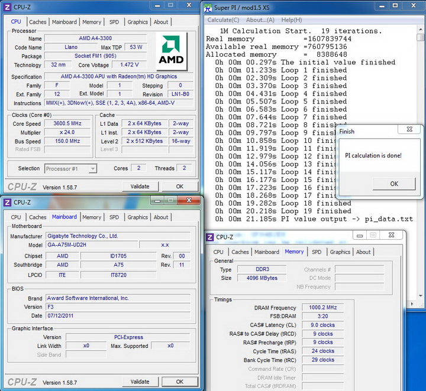Click the Super PI title bar icon

[208, 8]
